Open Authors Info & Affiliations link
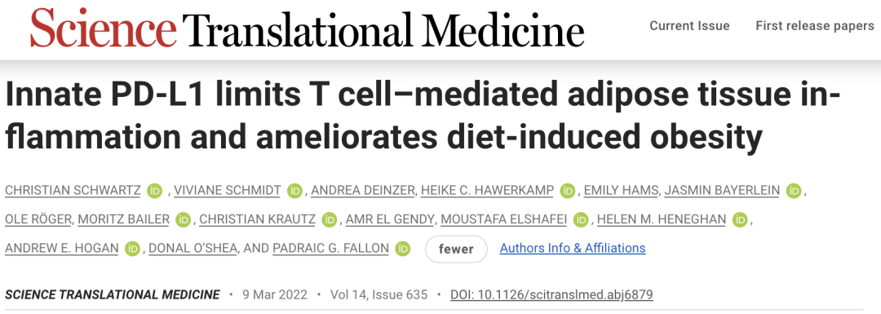Image resolution: width=881 pixels, height=314 pixels. [x=573, y=248]
